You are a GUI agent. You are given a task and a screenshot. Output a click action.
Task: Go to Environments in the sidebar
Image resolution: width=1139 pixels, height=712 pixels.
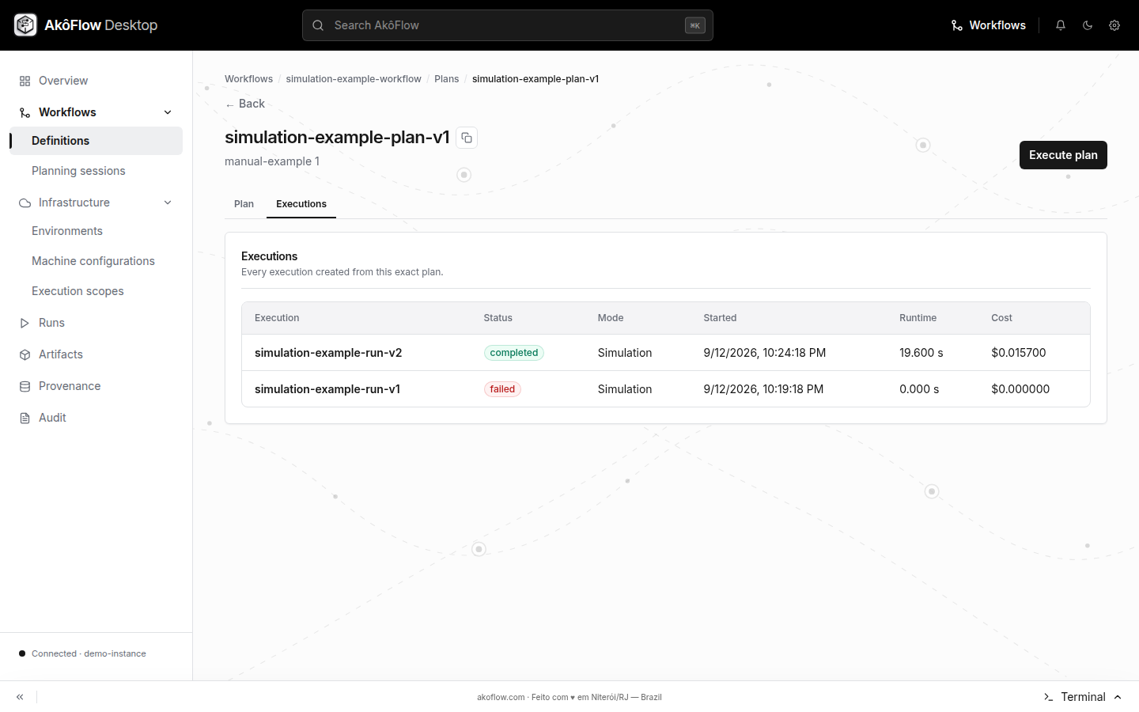click(x=96, y=231)
